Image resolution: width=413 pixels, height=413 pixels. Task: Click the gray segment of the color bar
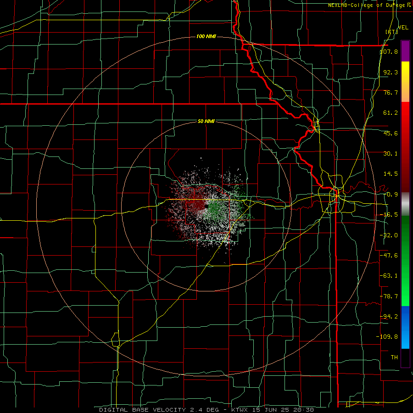coord(405,204)
